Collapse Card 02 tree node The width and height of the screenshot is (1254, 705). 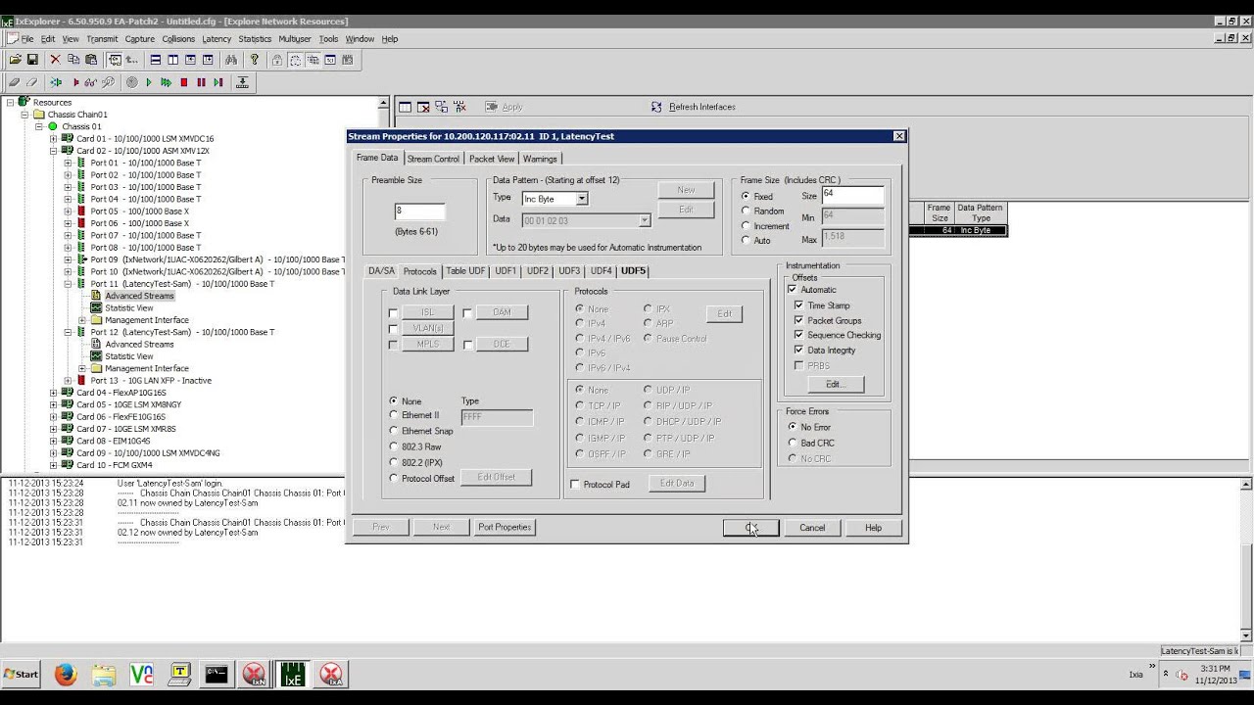point(53,151)
